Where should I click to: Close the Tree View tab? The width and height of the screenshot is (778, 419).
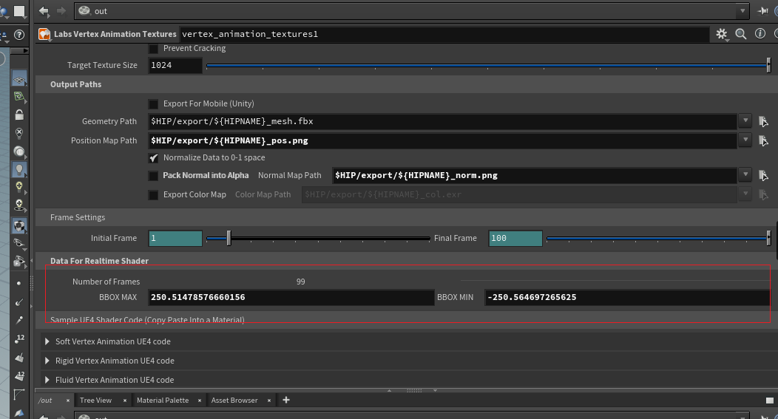point(124,401)
